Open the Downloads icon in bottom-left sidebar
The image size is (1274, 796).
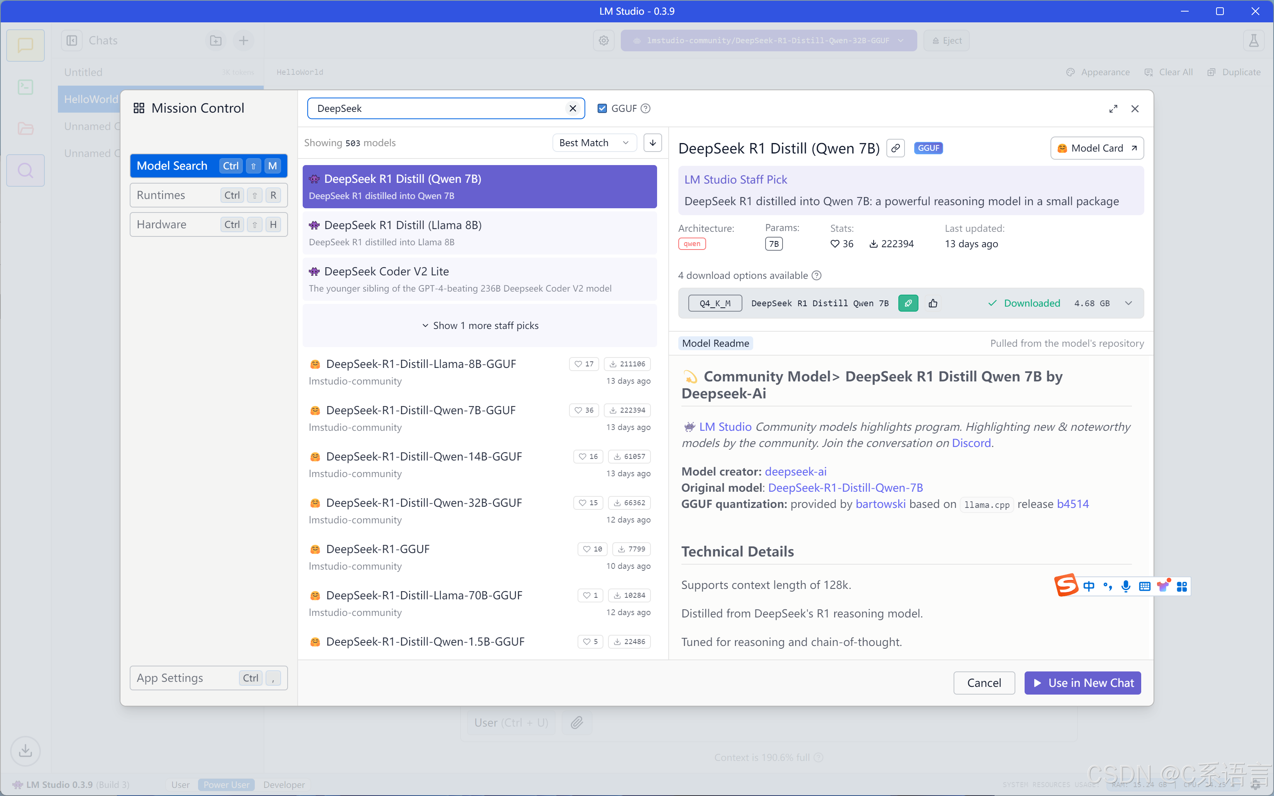coord(25,750)
